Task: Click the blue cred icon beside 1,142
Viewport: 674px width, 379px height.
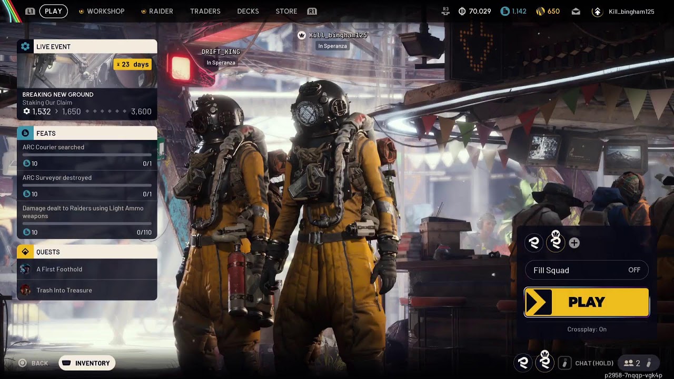Action: tap(505, 11)
